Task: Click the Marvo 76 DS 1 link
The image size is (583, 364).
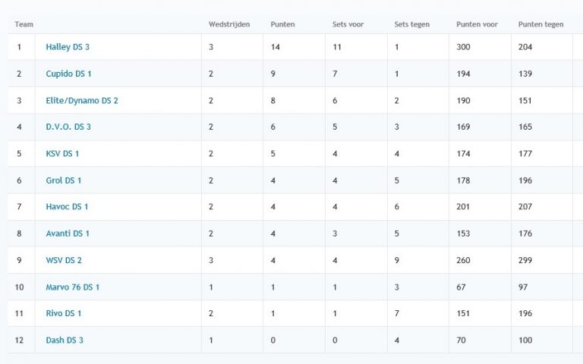Action: (x=72, y=287)
